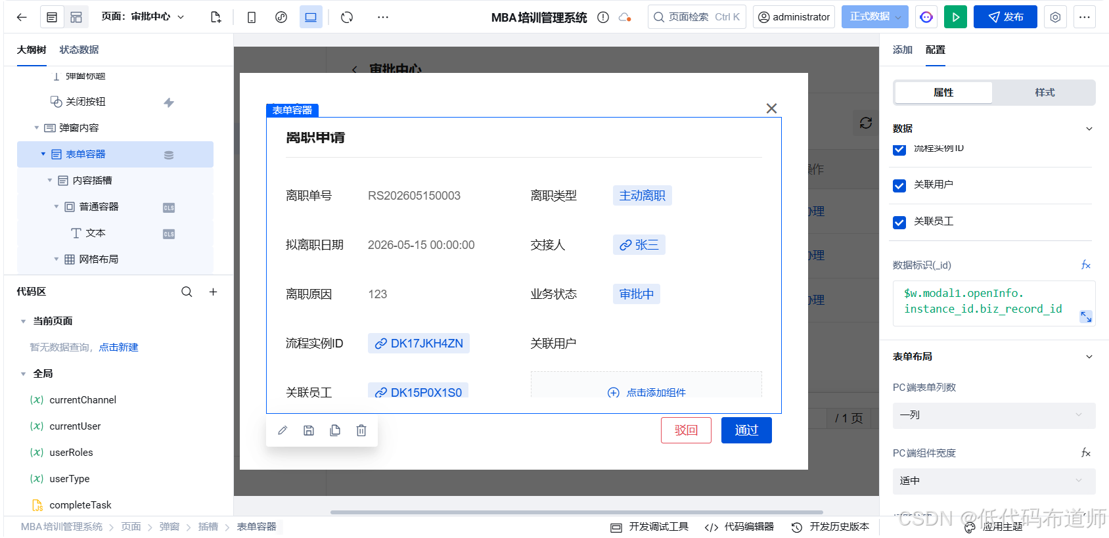Expand the 网格布局 tree node
Screen dimensions: 1109x538
pos(57,259)
